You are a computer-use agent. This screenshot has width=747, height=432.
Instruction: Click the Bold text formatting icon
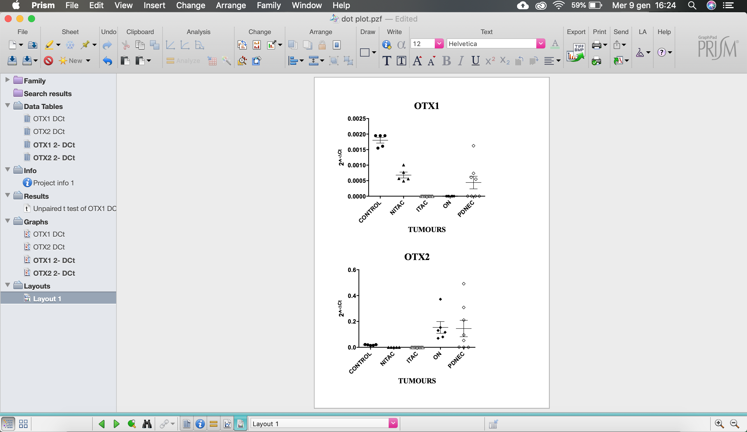[446, 61]
